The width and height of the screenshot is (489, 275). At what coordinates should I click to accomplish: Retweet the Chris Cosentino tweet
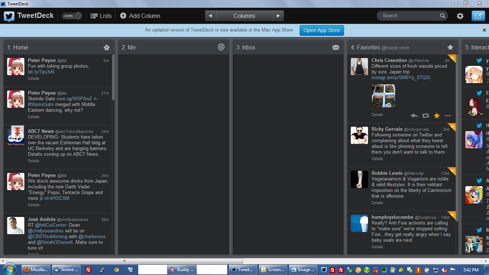pos(425,116)
